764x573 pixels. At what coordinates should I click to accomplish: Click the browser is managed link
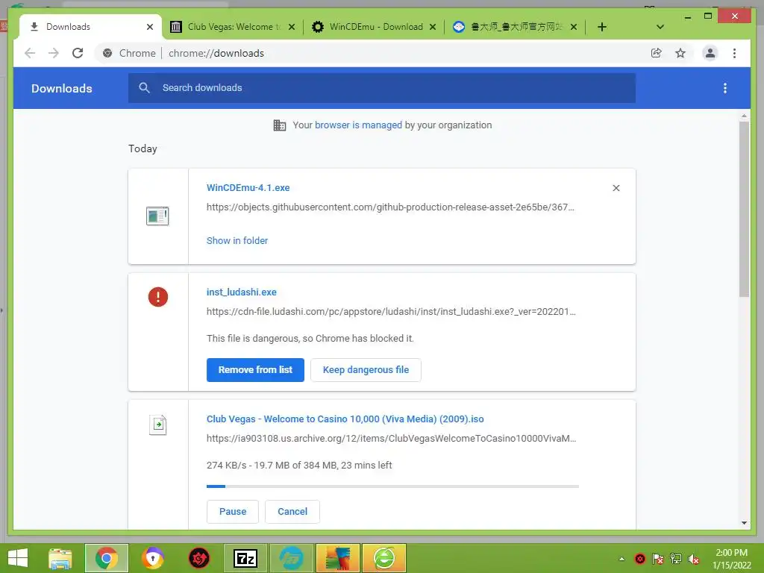click(358, 125)
